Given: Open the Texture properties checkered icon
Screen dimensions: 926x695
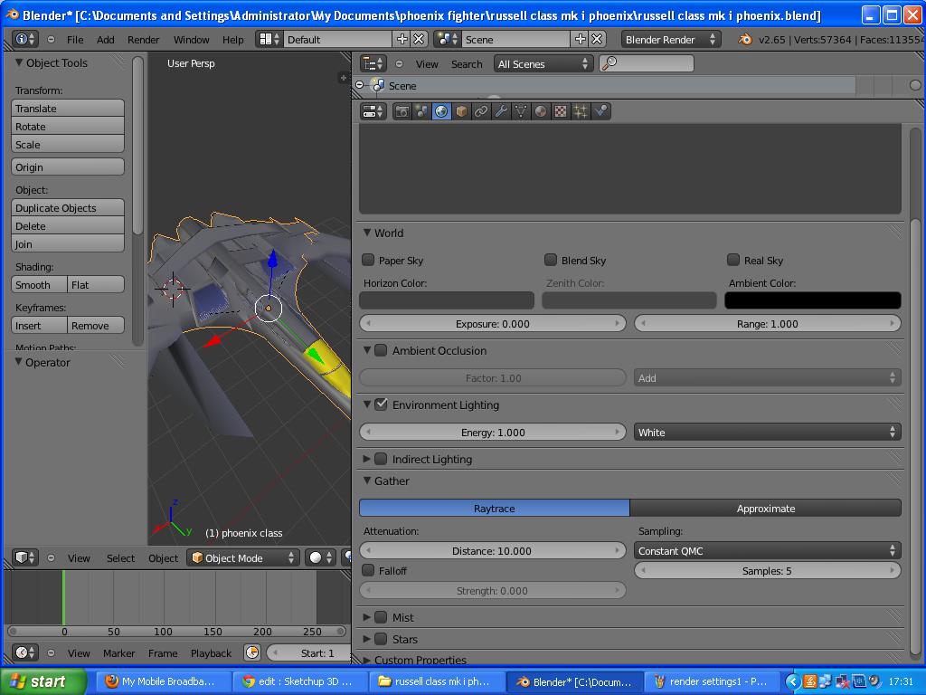Looking at the screenshot, I should 560,110.
